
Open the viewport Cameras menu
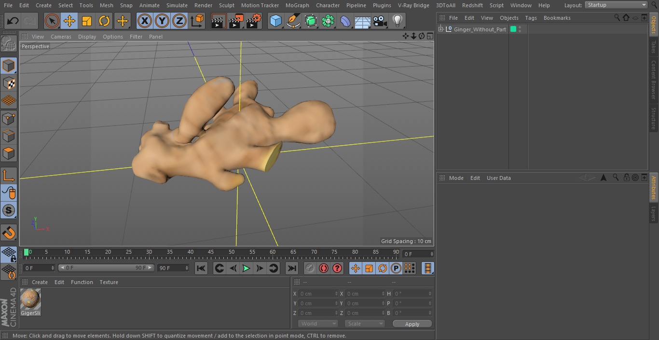[x=61, y=37]
